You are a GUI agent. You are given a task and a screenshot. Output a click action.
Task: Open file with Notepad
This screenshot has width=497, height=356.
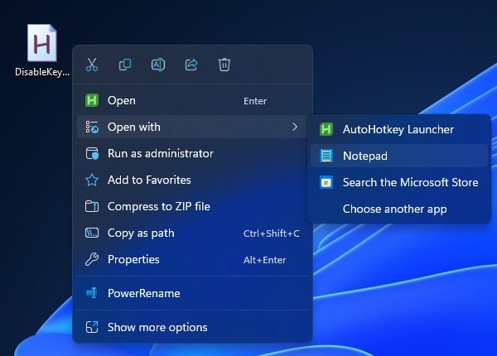click(x=399, y=156)
